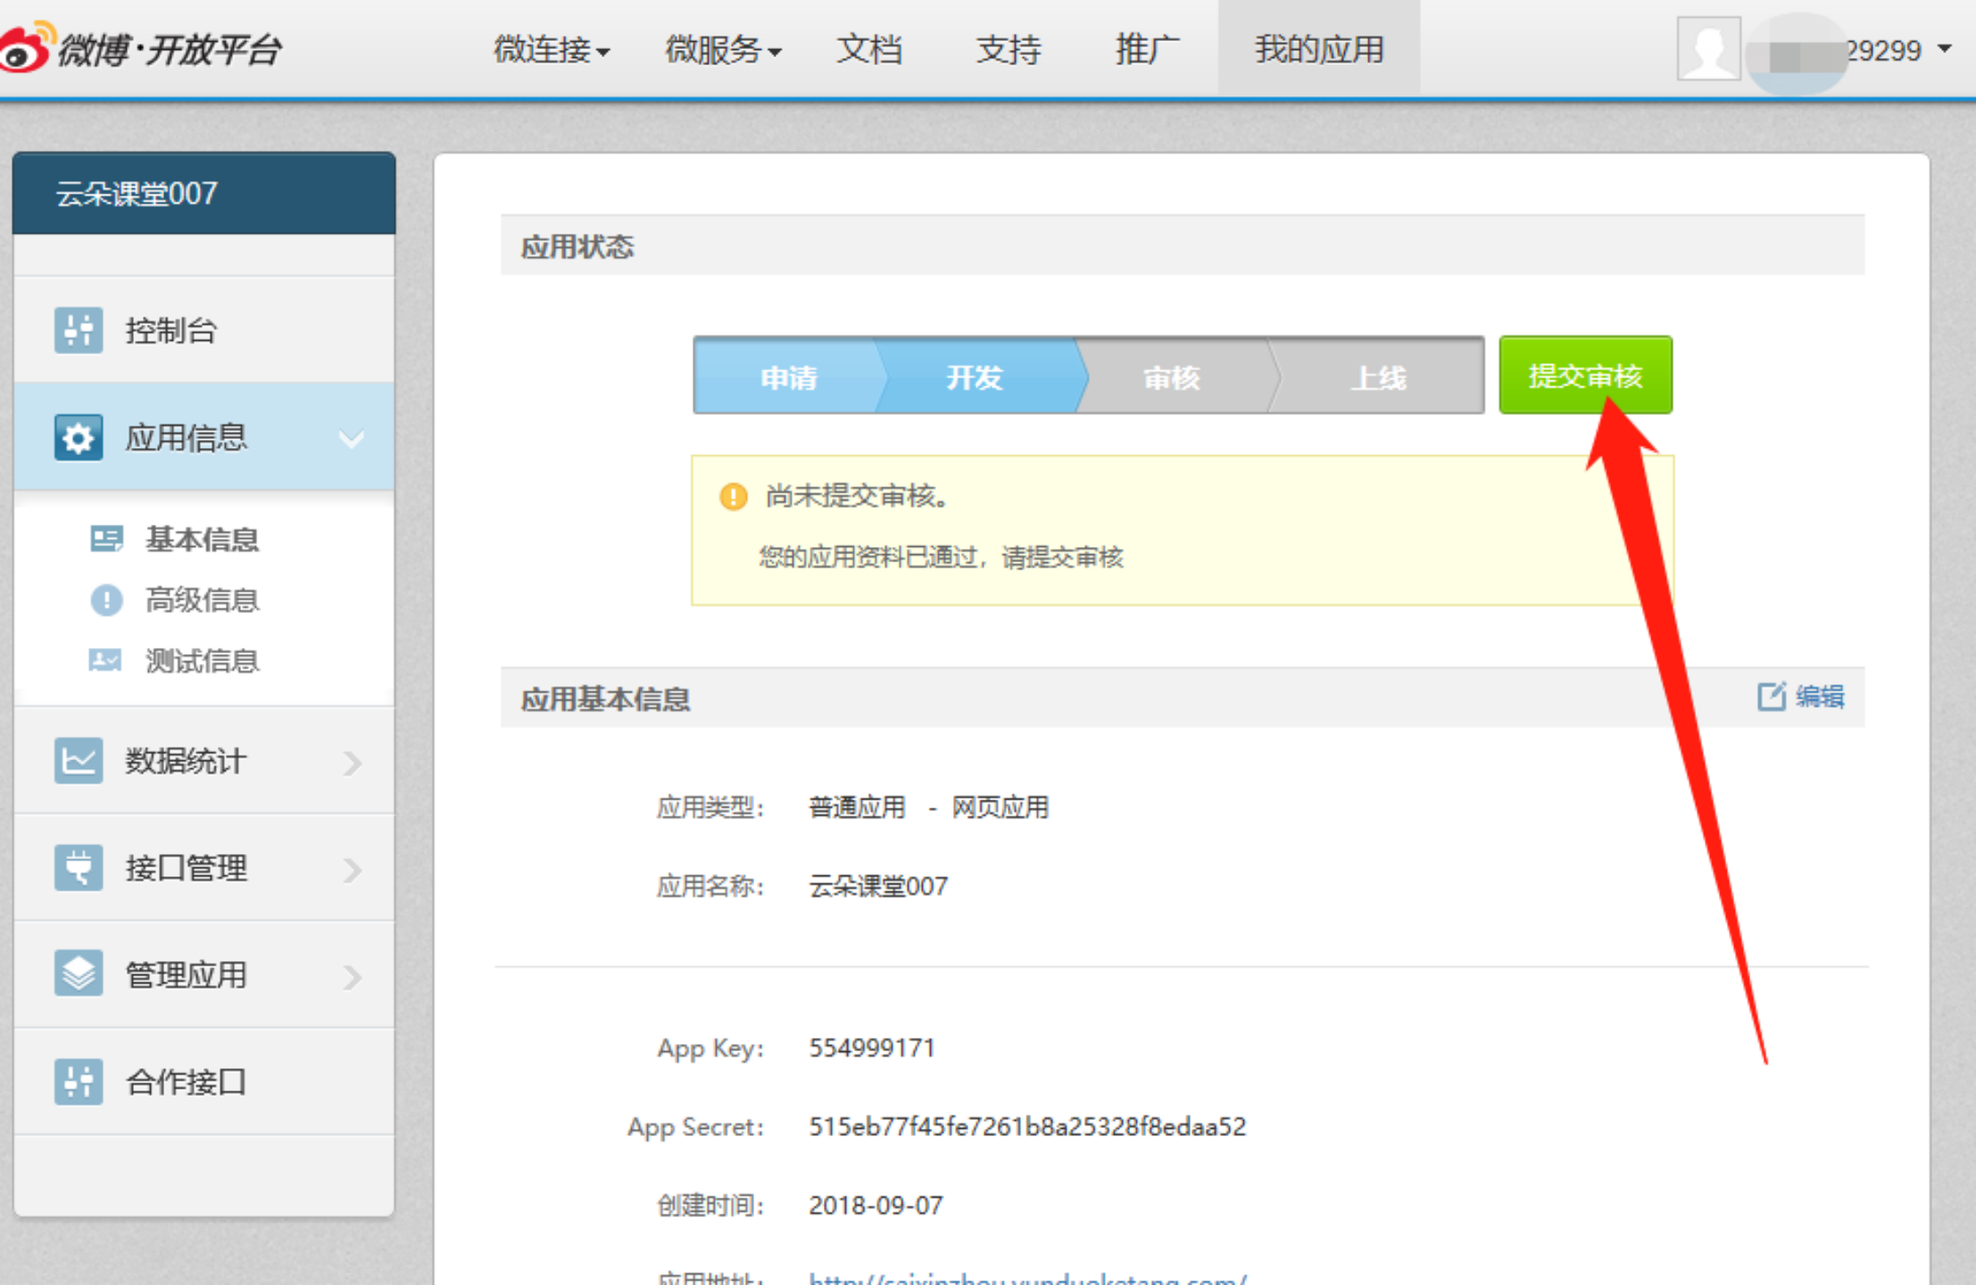Click the 接口管理 plug icon
Screen dimensions: 1976x1285
click(78, 867)
